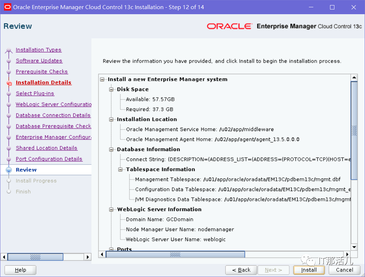This screenshot has height=277, width=365.
Task: Collapse the 'Install a new Enterprise Manager system' node
Action: (102, 80)
